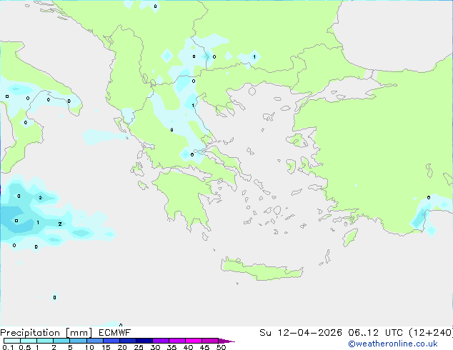Click the 35 mm legend color swatch

tap(177, 341)
